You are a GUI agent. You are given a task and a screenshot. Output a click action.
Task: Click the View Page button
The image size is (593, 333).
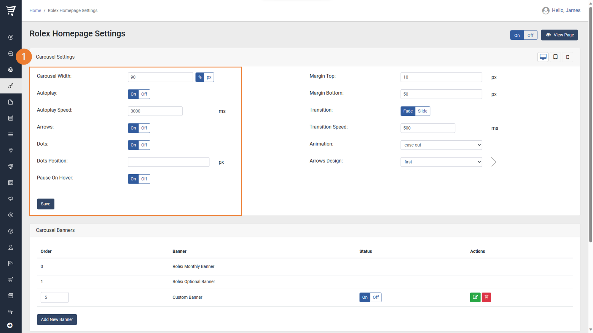[x=559, y=35]
